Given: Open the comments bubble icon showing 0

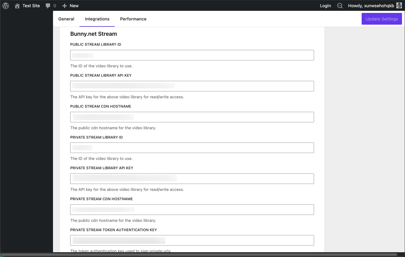Looking at the screenshot, I should pyautogui.click(x=50, y=5).
